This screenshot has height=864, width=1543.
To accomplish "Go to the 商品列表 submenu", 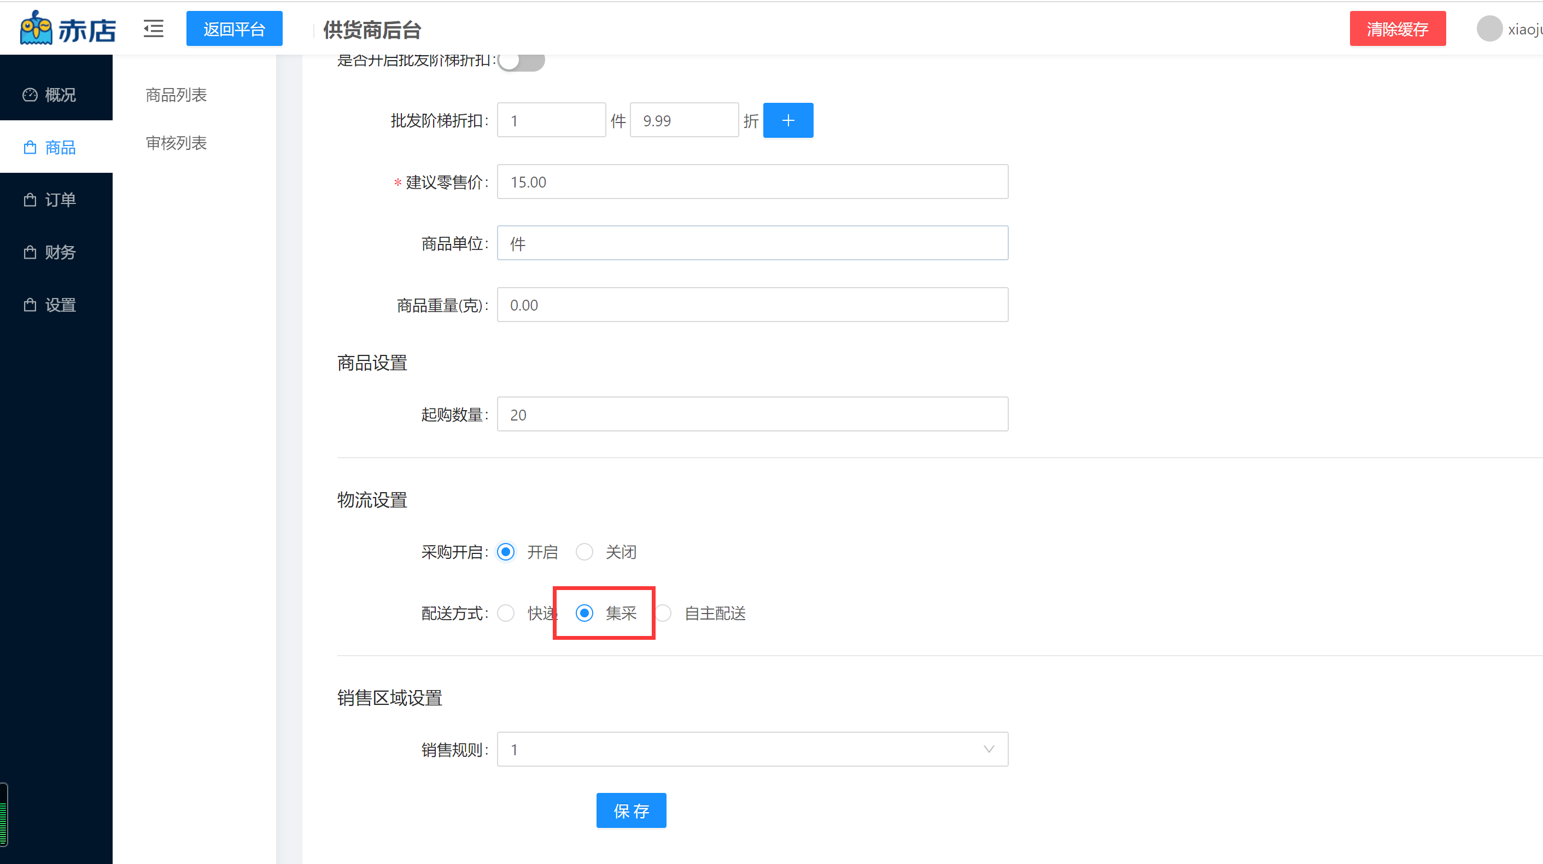I will (x=176, y=95).
